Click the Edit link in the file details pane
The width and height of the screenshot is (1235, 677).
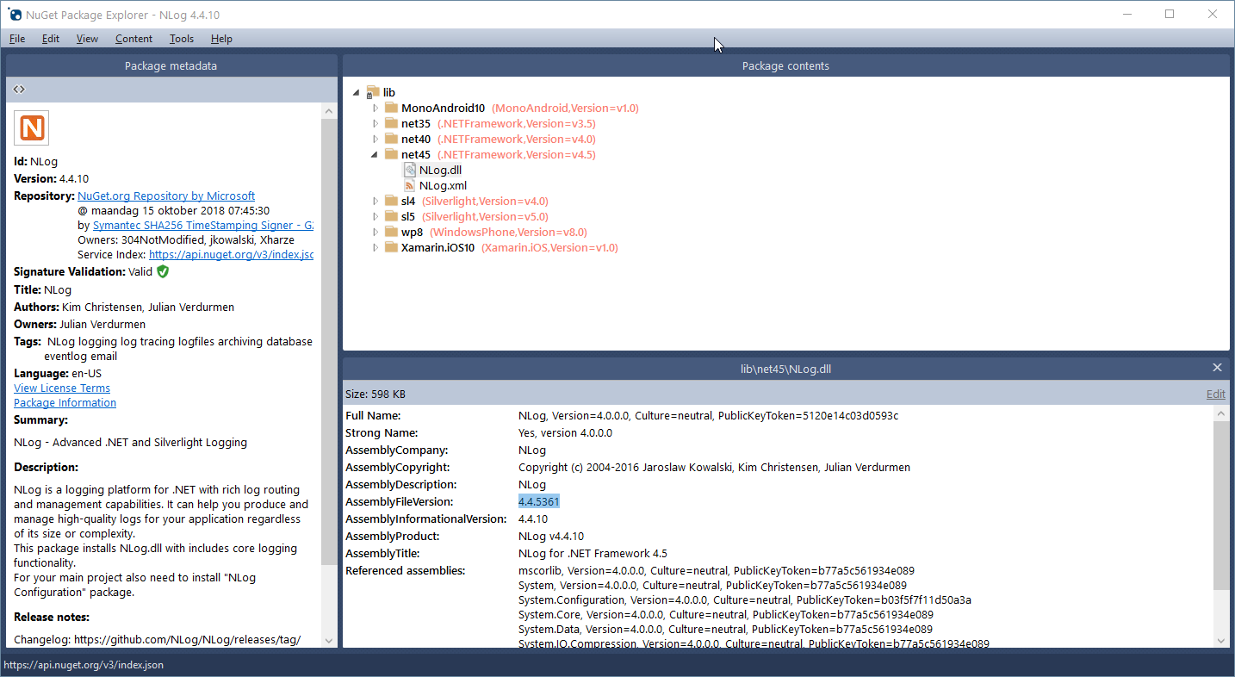(1214, 394)
